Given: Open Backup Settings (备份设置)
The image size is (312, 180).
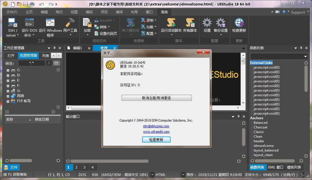Looking at the screenshot, I should (x=220, y=27).
